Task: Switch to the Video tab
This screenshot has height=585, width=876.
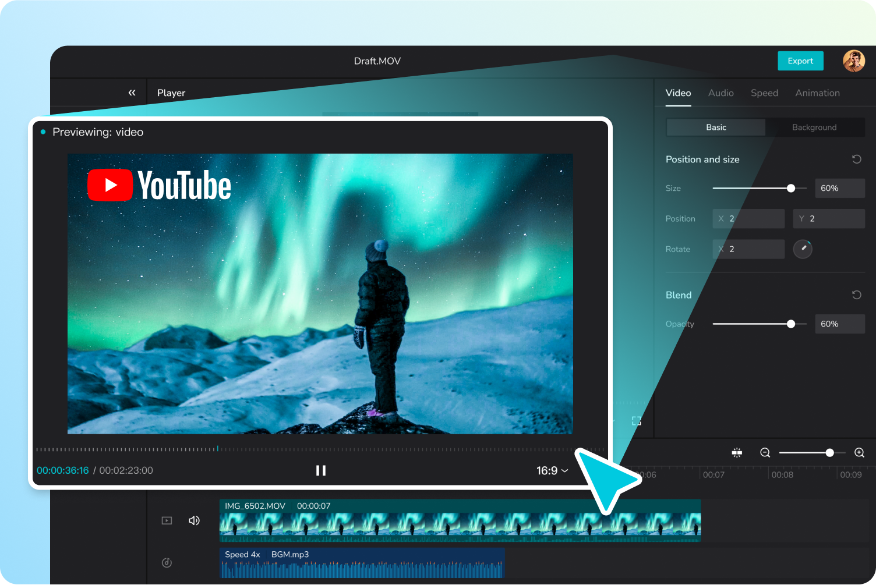Action: [678, 93]
